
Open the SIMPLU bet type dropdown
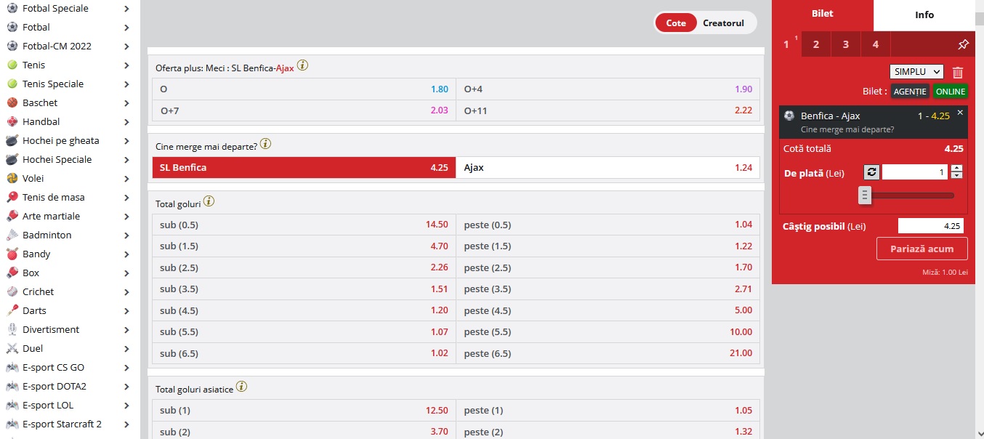[x=916, y=72]
